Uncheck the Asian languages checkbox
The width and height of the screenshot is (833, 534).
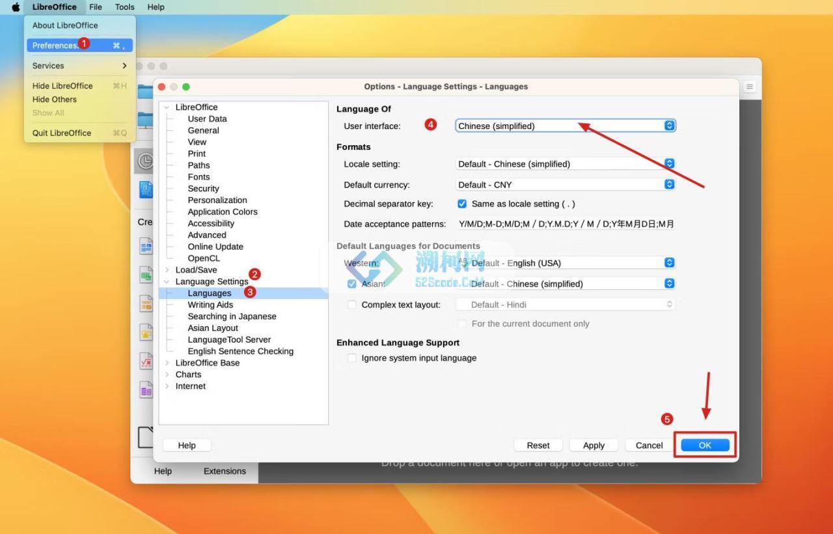pos(352,284)
